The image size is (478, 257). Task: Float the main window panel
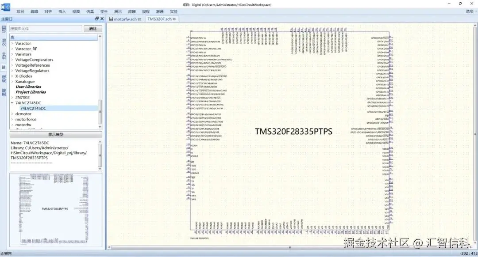pos(97,19)
